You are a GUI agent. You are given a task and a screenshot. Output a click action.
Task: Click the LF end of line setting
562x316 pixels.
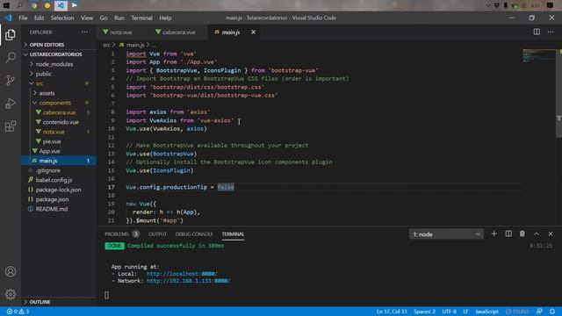point(465,312)
